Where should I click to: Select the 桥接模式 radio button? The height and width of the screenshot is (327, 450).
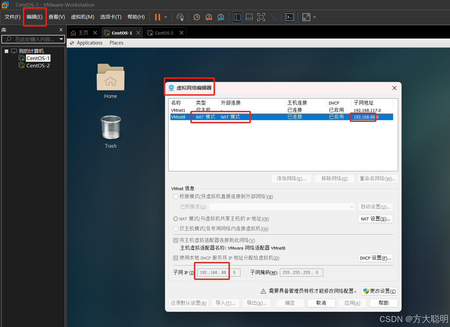(176, 197)
